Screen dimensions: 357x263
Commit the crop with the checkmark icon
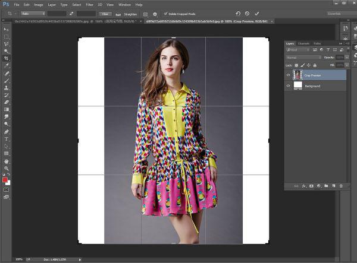[x=256, y=13]
